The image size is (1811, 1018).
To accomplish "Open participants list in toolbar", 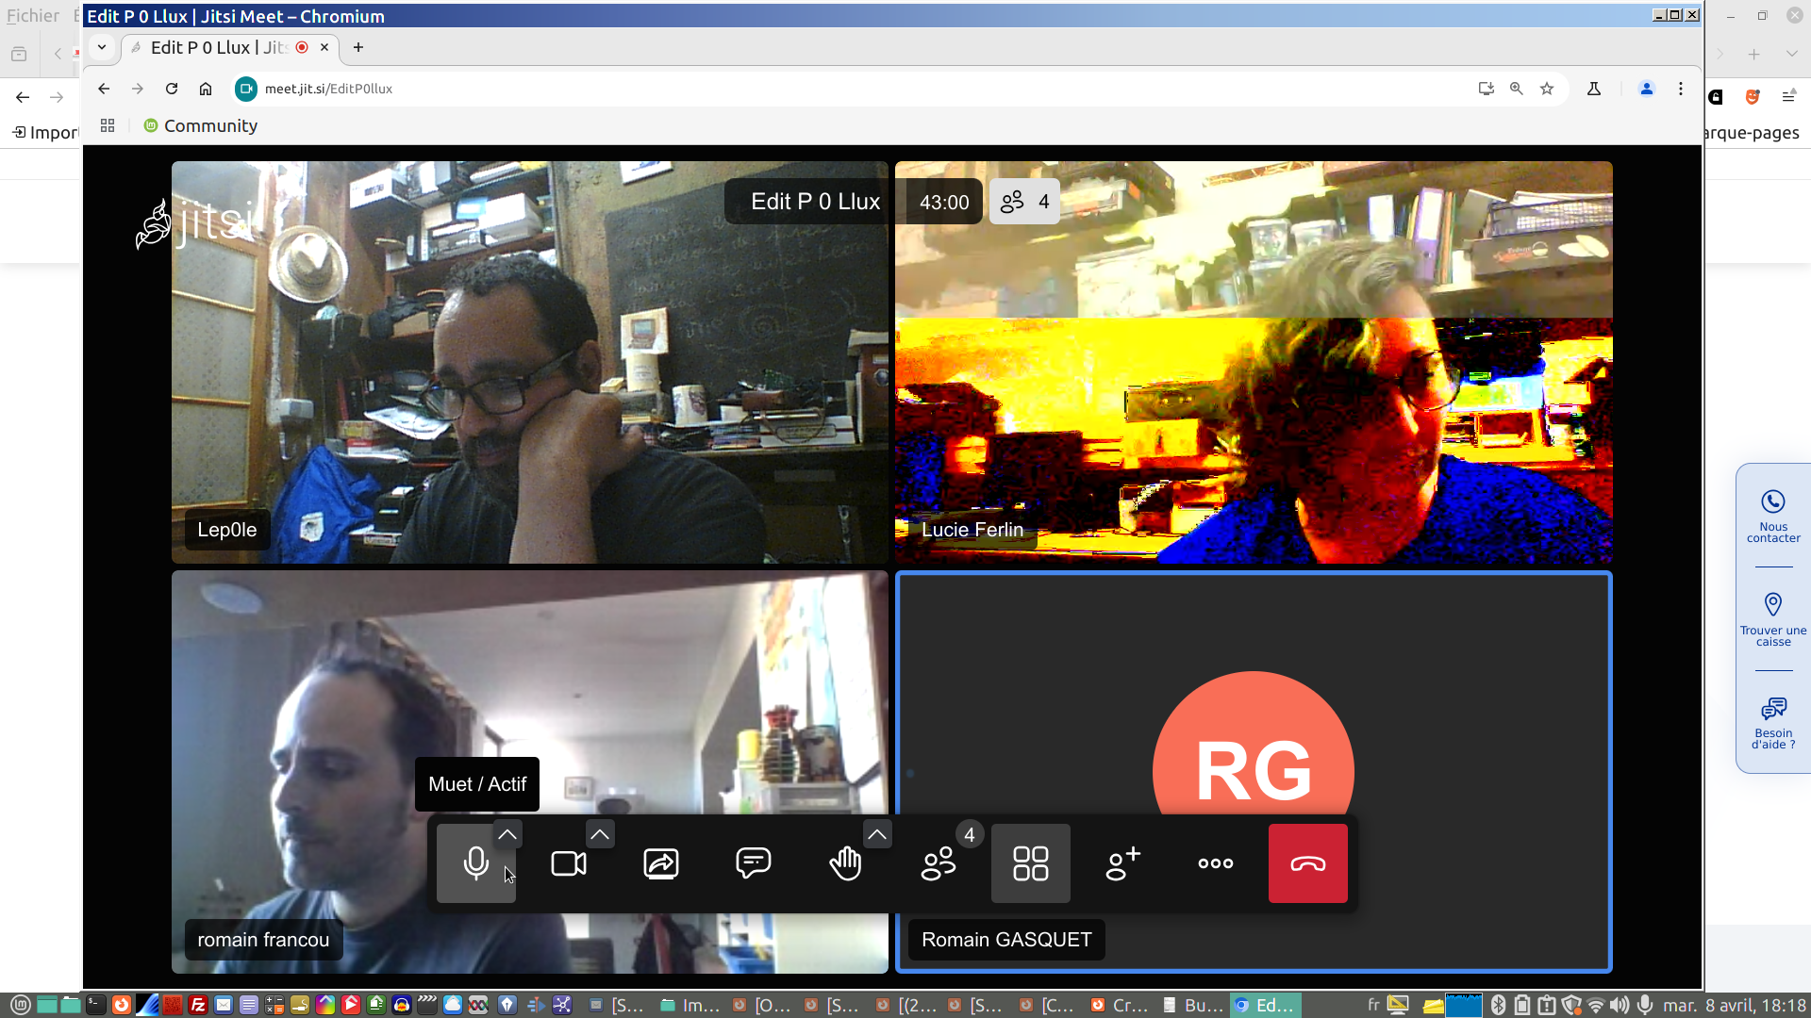I will 938,863.
